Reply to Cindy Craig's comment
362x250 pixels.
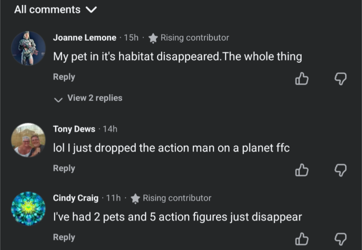[64, 237]
